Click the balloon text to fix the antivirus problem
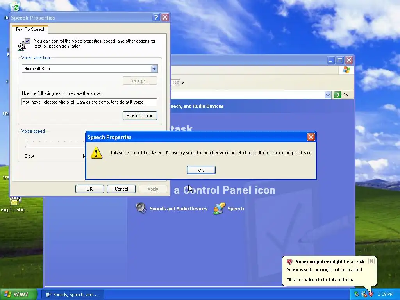Screen dimensions: 400x300 coord(320,280)
